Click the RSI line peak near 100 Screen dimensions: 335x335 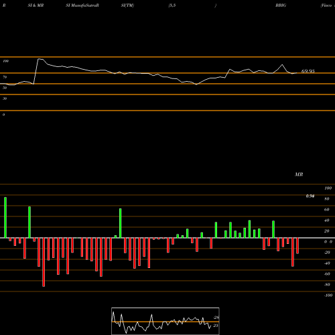40,59
